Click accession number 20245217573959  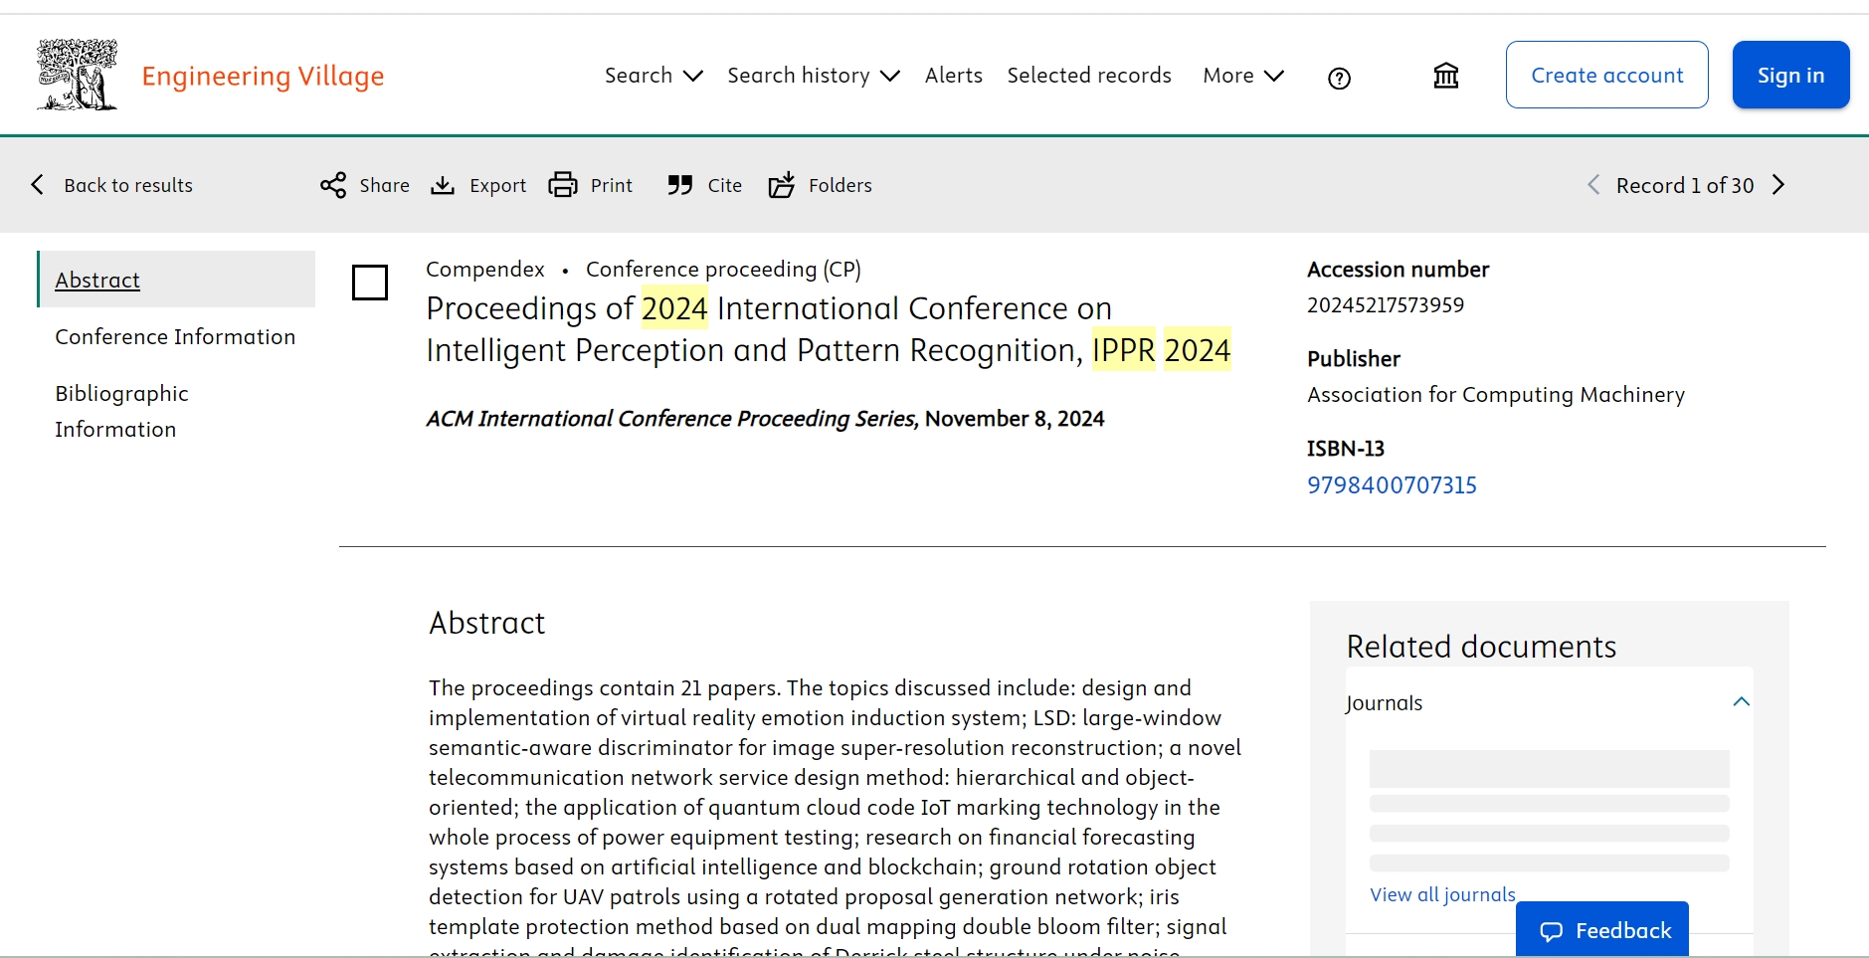tap(1386, 305)
